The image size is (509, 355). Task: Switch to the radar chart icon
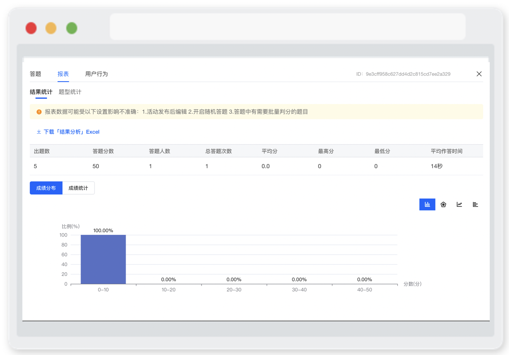[443, 205]
